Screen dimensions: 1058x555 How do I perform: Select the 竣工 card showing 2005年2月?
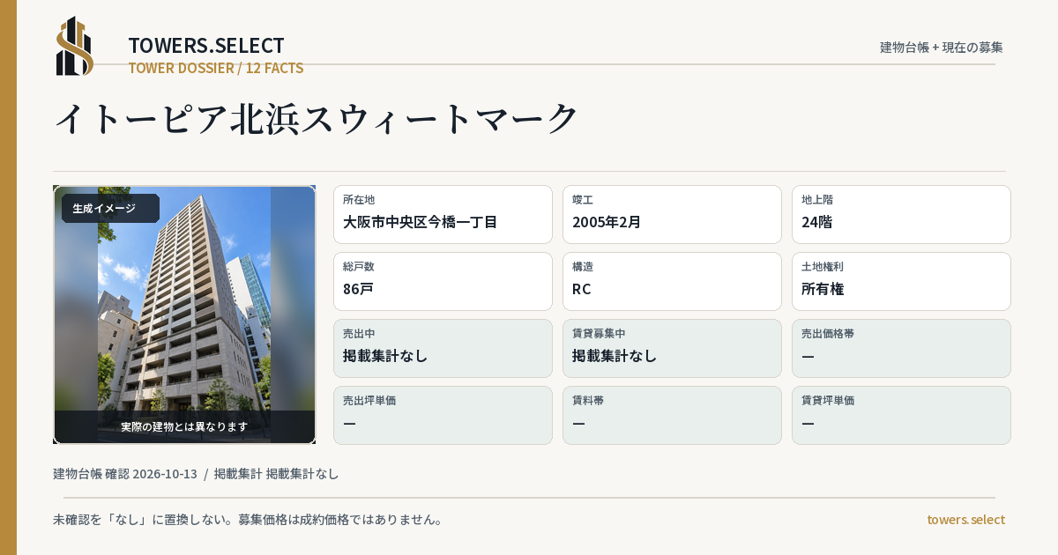(672, 214)
